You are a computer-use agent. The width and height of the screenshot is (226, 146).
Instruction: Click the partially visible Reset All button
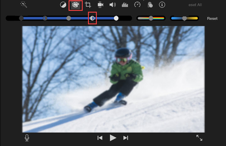(x=195, y=5)
